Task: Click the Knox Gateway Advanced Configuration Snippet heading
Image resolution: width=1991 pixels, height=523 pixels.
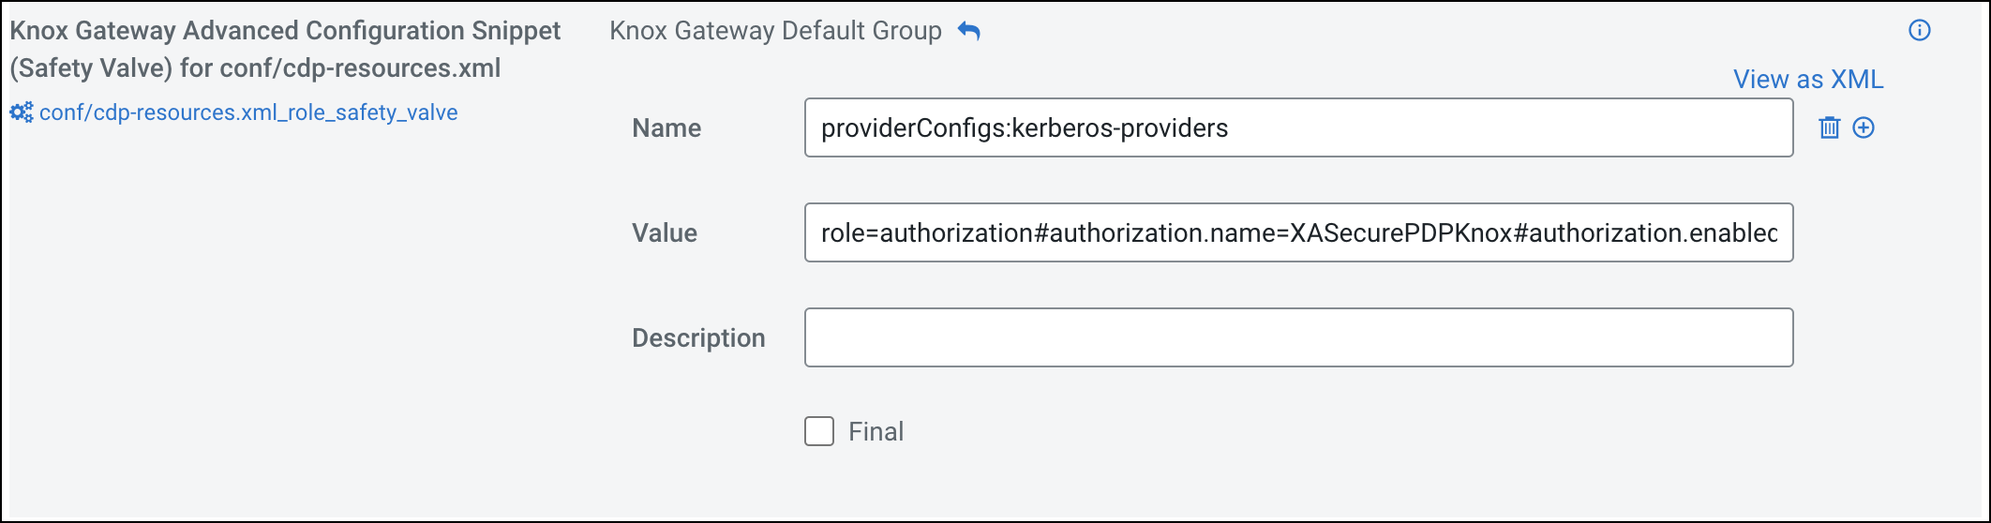Action: (285, 31)
